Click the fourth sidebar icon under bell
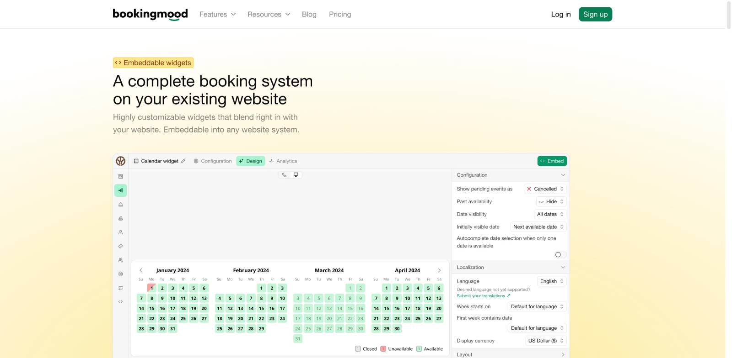Image resolution: width=732 pixels, height=358 pixels. [121, 218]
